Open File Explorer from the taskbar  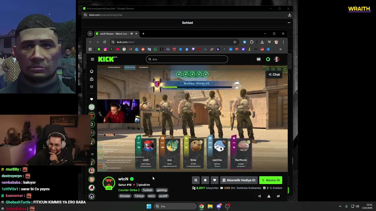(210, 206)
